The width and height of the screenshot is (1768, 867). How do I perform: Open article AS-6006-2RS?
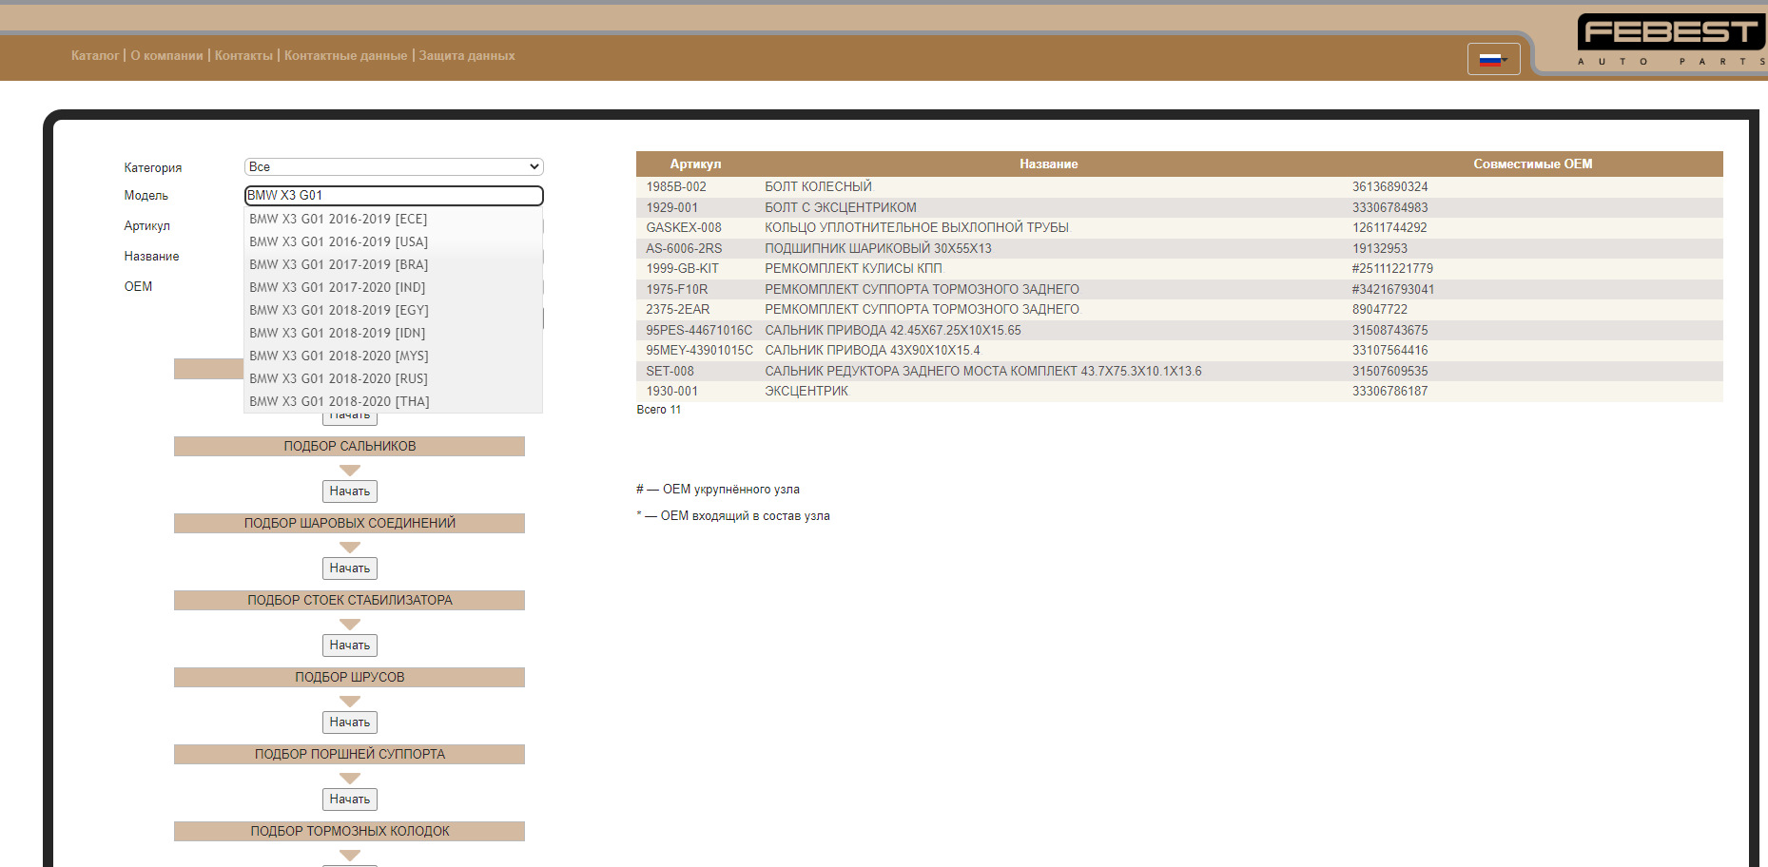tap(684, 249)
